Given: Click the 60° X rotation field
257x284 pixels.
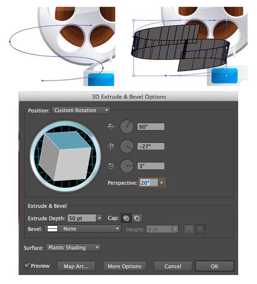Looking at the screenshot, I should pos(151,127).
